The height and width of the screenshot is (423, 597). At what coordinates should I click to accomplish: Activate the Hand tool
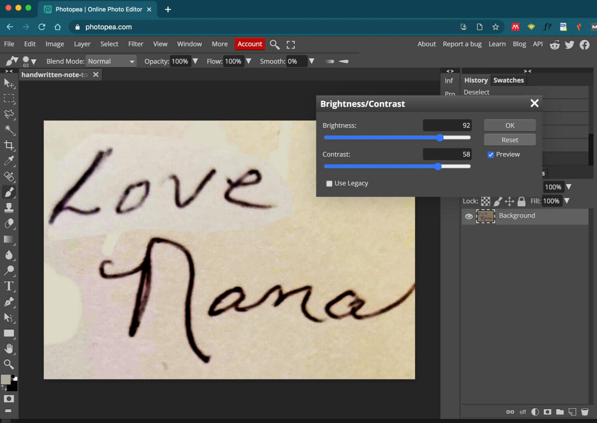tap(9, 348)
